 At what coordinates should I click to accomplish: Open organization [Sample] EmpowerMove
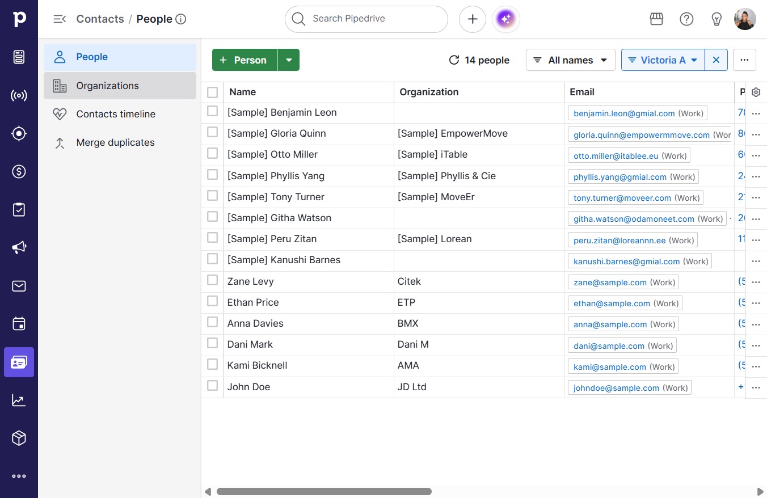coord(453,133)
